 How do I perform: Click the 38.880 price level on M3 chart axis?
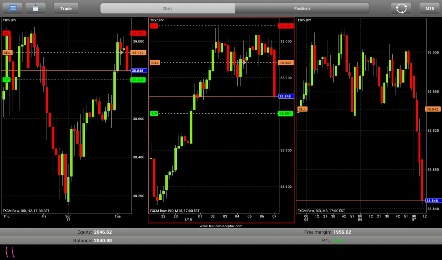[433, 170]
